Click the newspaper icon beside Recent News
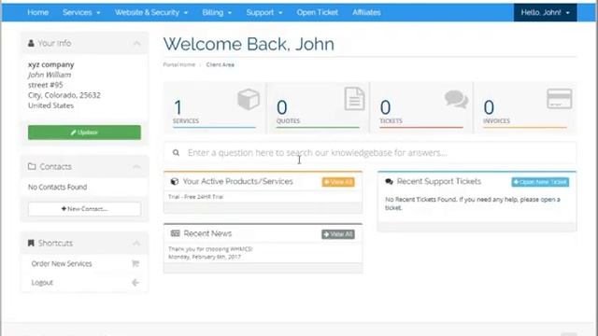 coord(175,233)
